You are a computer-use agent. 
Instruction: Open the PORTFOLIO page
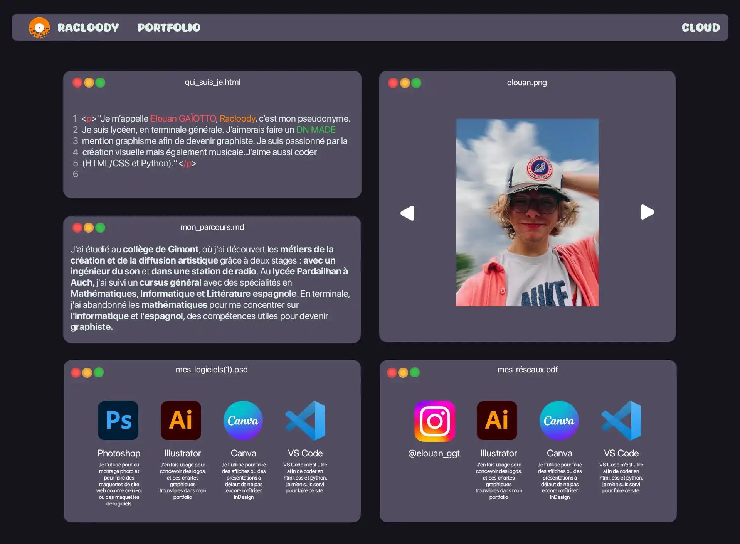click(169, 27)
